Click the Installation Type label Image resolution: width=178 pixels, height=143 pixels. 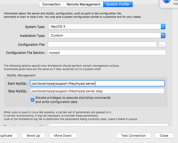(x=32, y=36)
